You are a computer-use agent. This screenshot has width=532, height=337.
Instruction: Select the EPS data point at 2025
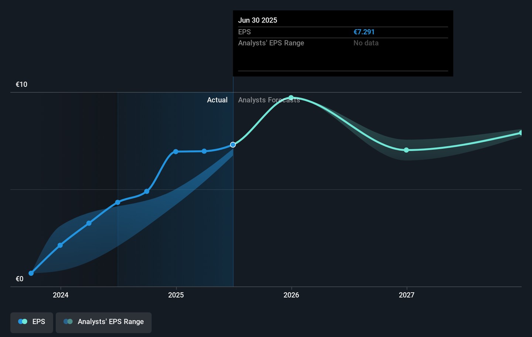[x=176, y=152]
